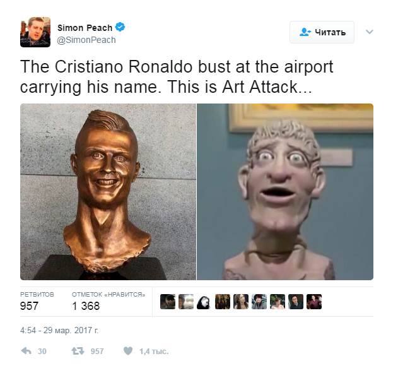
Task: Open the Simon Peach name link
Action: (85, 28)
